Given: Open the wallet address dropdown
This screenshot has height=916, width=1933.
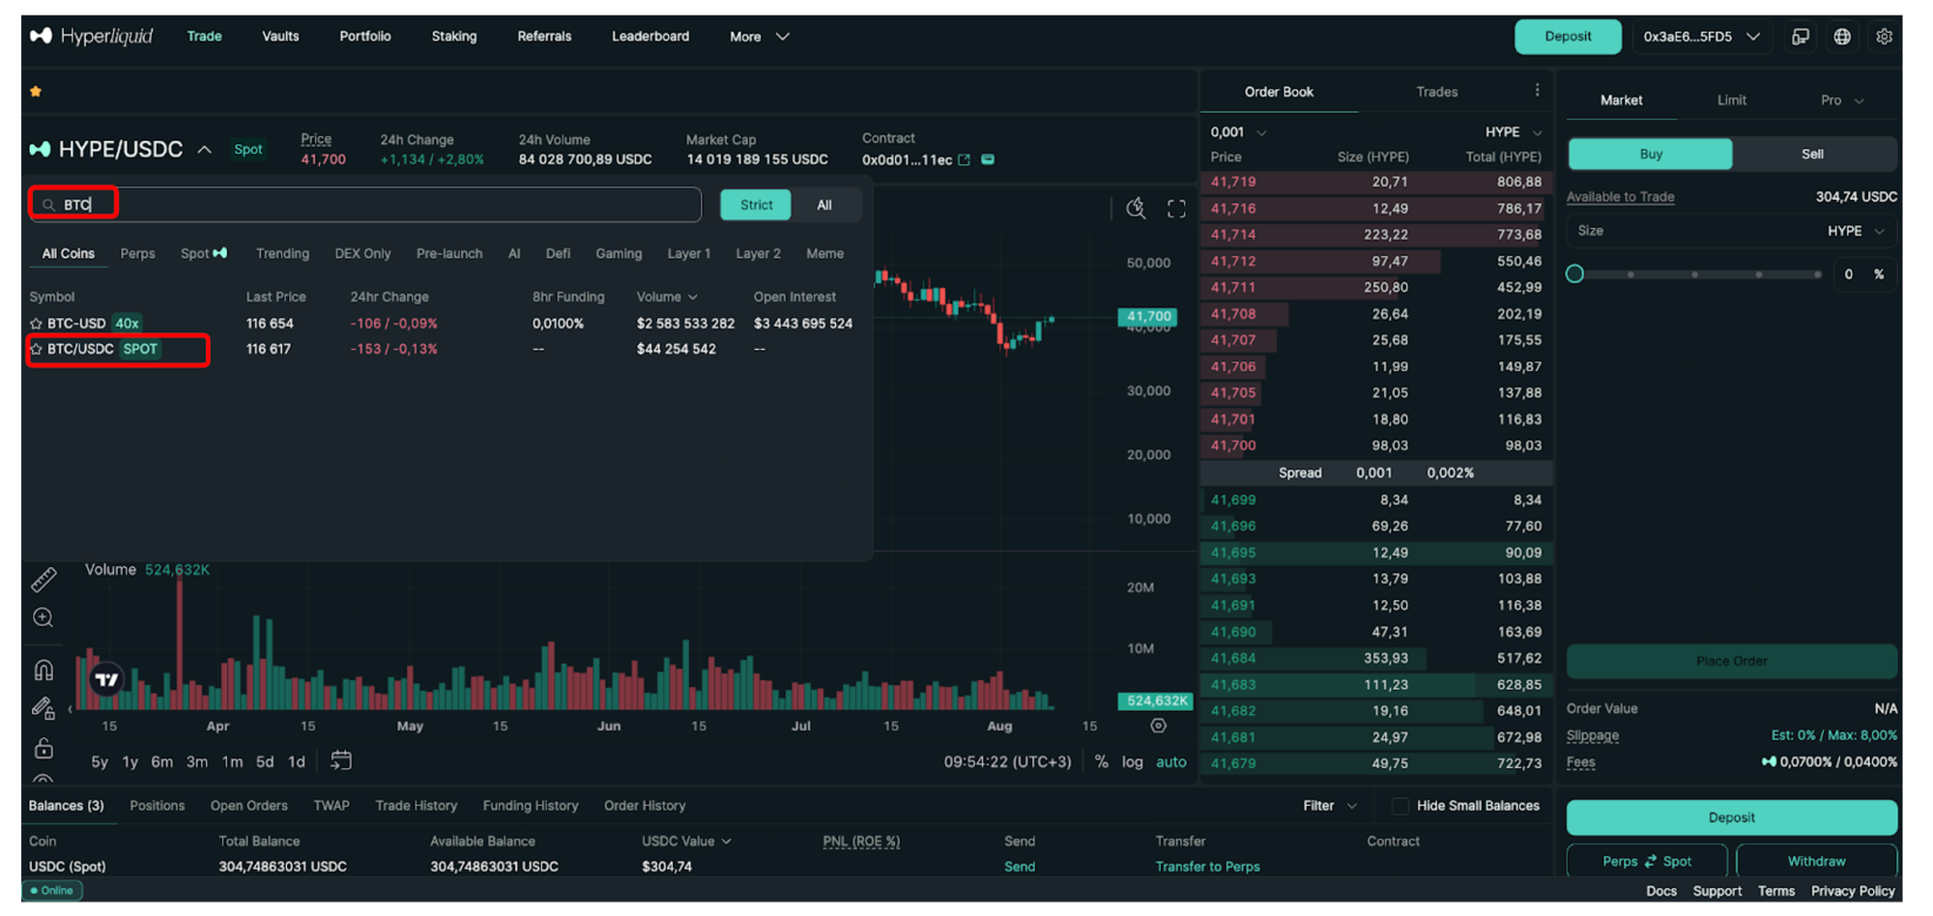Looking at the screenshot, I should click(1701, 37).
